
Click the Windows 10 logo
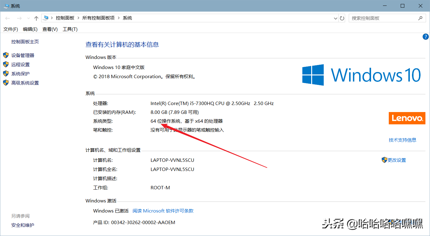(x=362, y=75)
